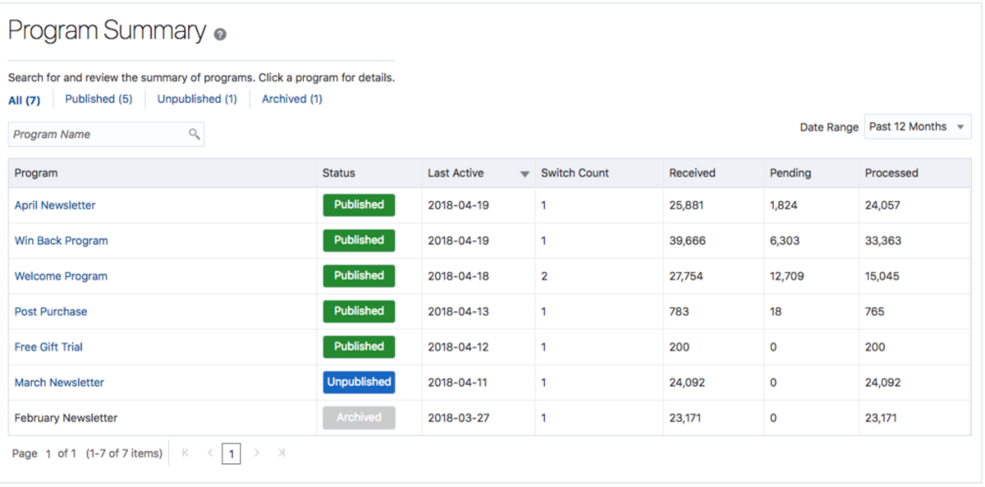Go to the next page arrow
The width and height of the screenshot is (985, 487).
(257, 453)
